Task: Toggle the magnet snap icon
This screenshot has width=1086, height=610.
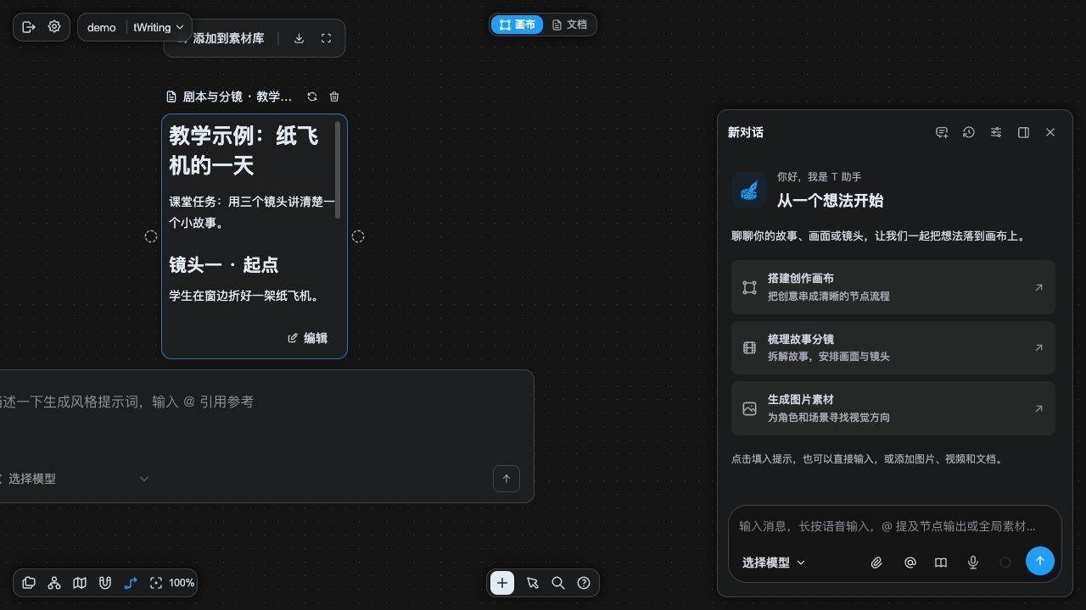Action: pyautogui.click(x=105, y=583)
